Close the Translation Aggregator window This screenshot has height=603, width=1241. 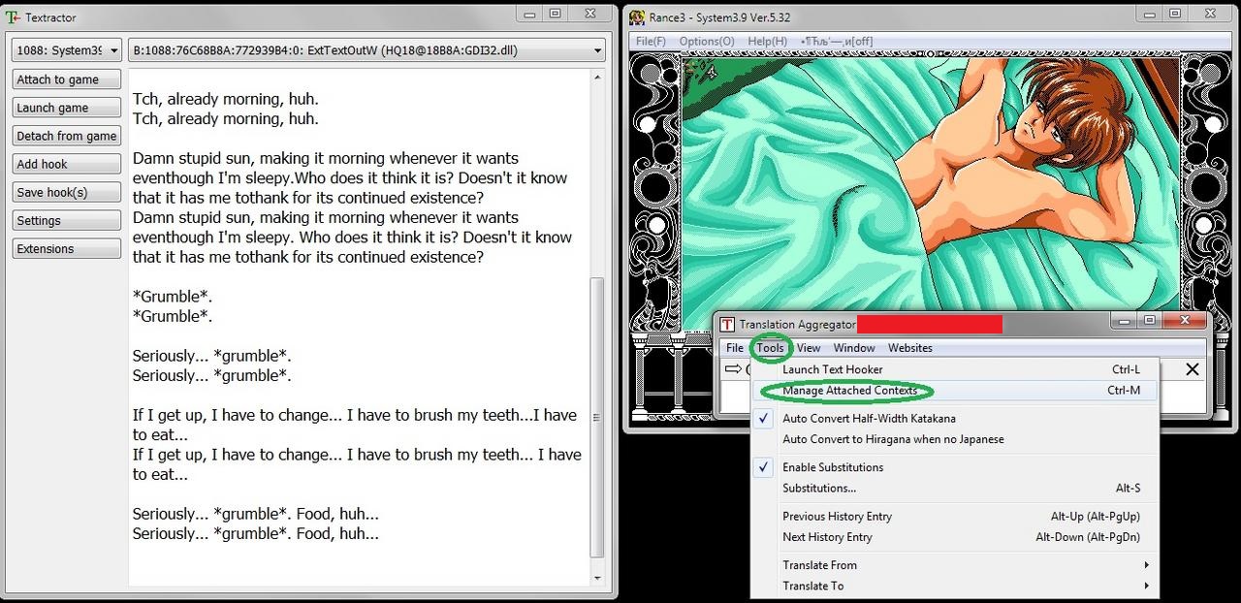click(x=1183, y=320)
